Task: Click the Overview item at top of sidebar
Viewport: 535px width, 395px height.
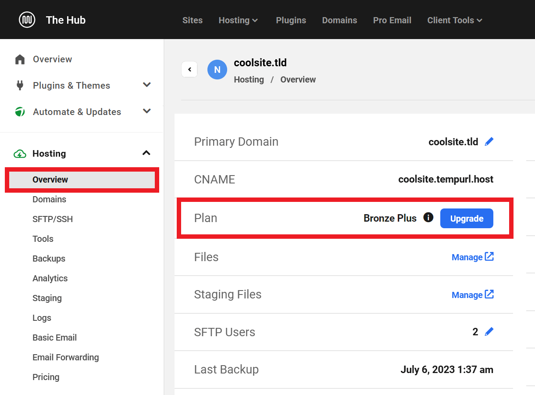Action: 52,59
